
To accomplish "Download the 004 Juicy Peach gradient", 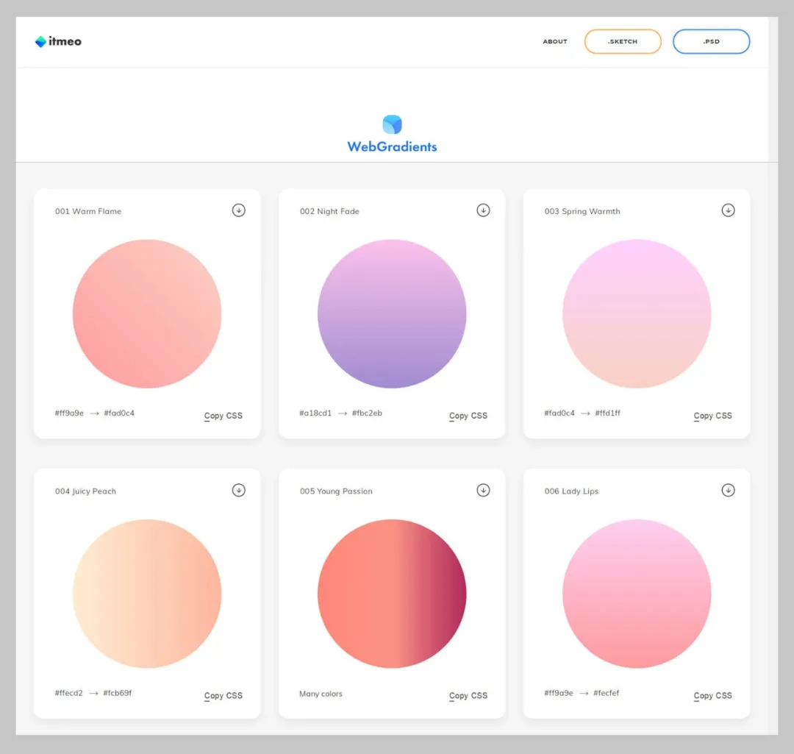I will point(238,490).
